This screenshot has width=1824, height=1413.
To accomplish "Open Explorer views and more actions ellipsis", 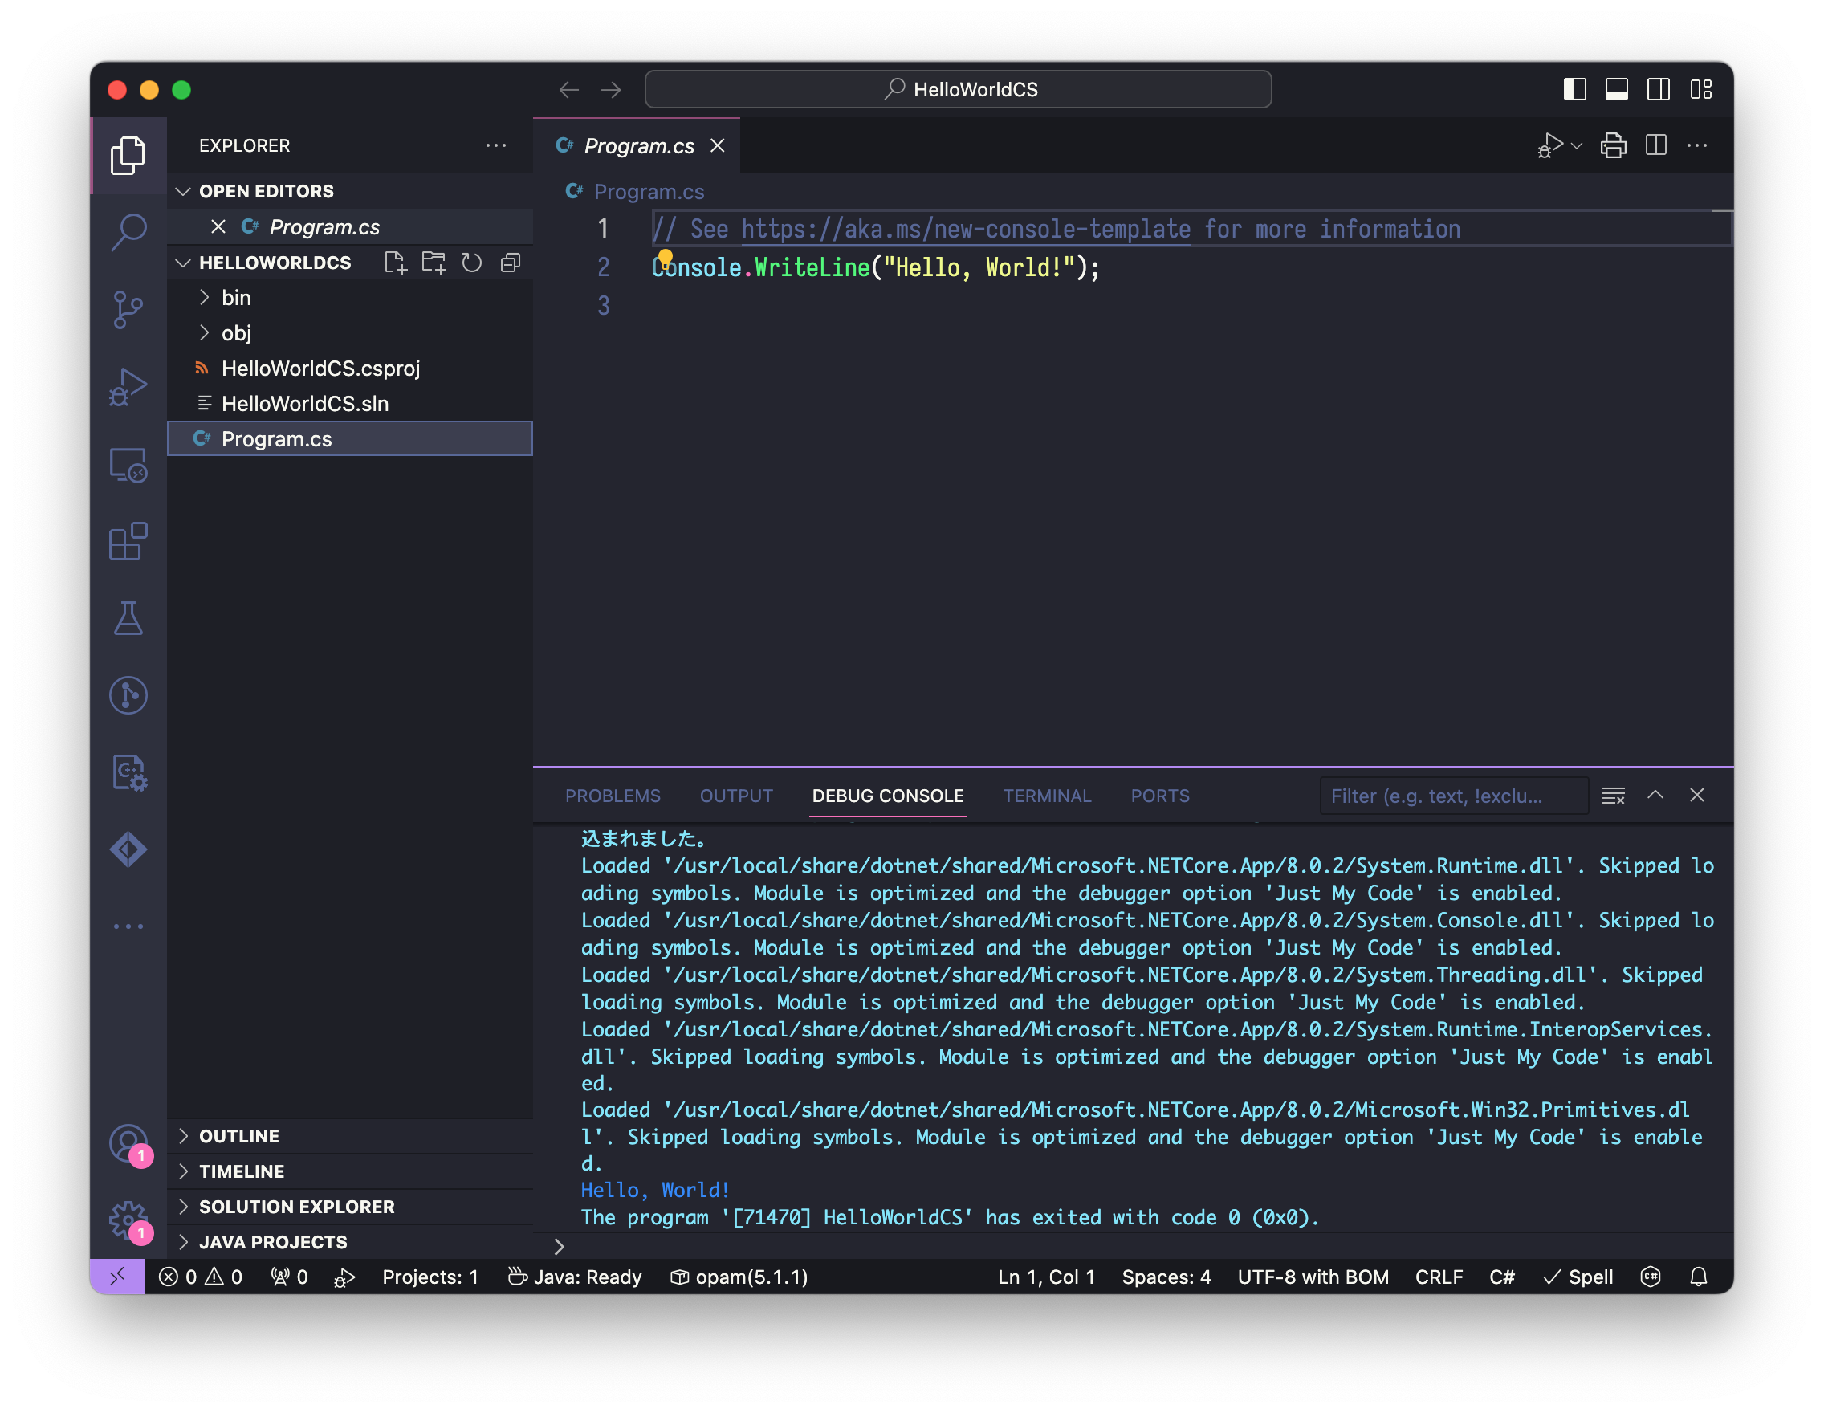I will [496, 145].
